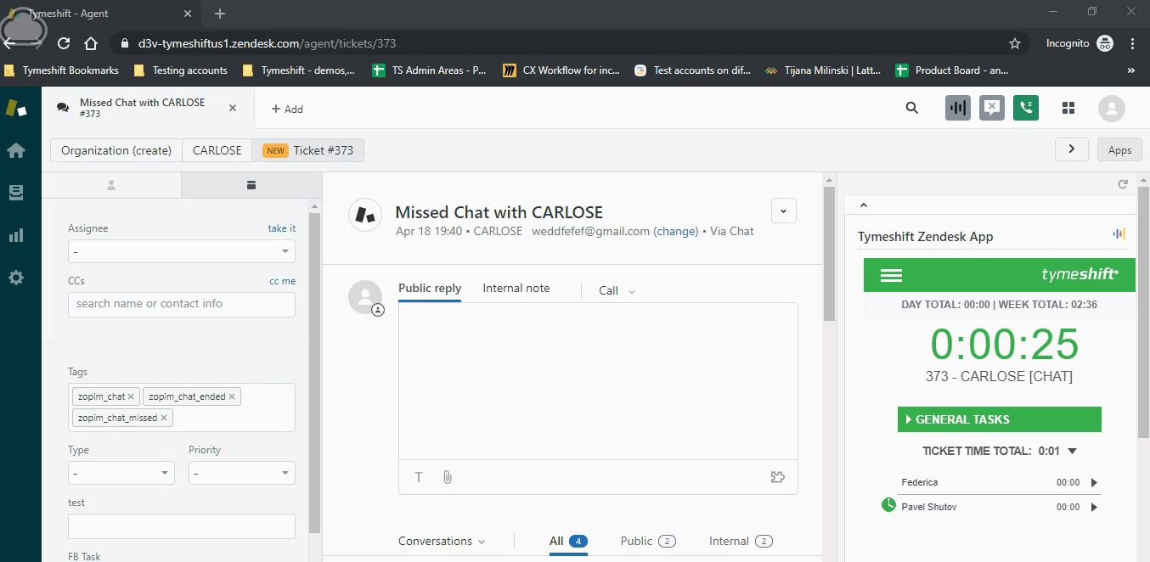Switch to the ticket fields panel tab

coord(251,184)
